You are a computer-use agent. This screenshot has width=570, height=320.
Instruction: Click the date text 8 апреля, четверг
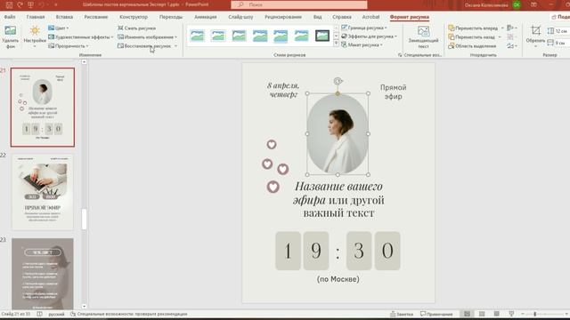coord(283,90)
